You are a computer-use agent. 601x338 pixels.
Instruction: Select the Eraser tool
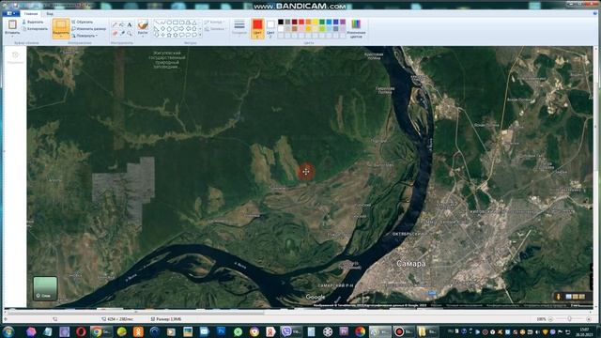115,34
